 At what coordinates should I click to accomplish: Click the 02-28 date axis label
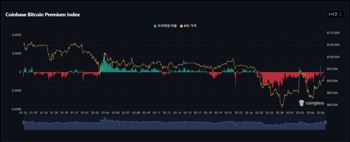(x=280, y=113)
